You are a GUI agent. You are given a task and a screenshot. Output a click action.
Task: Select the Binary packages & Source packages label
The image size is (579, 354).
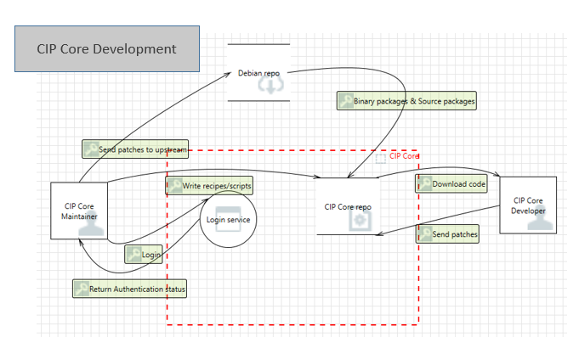pyautogui.click(x=406, y=101)
